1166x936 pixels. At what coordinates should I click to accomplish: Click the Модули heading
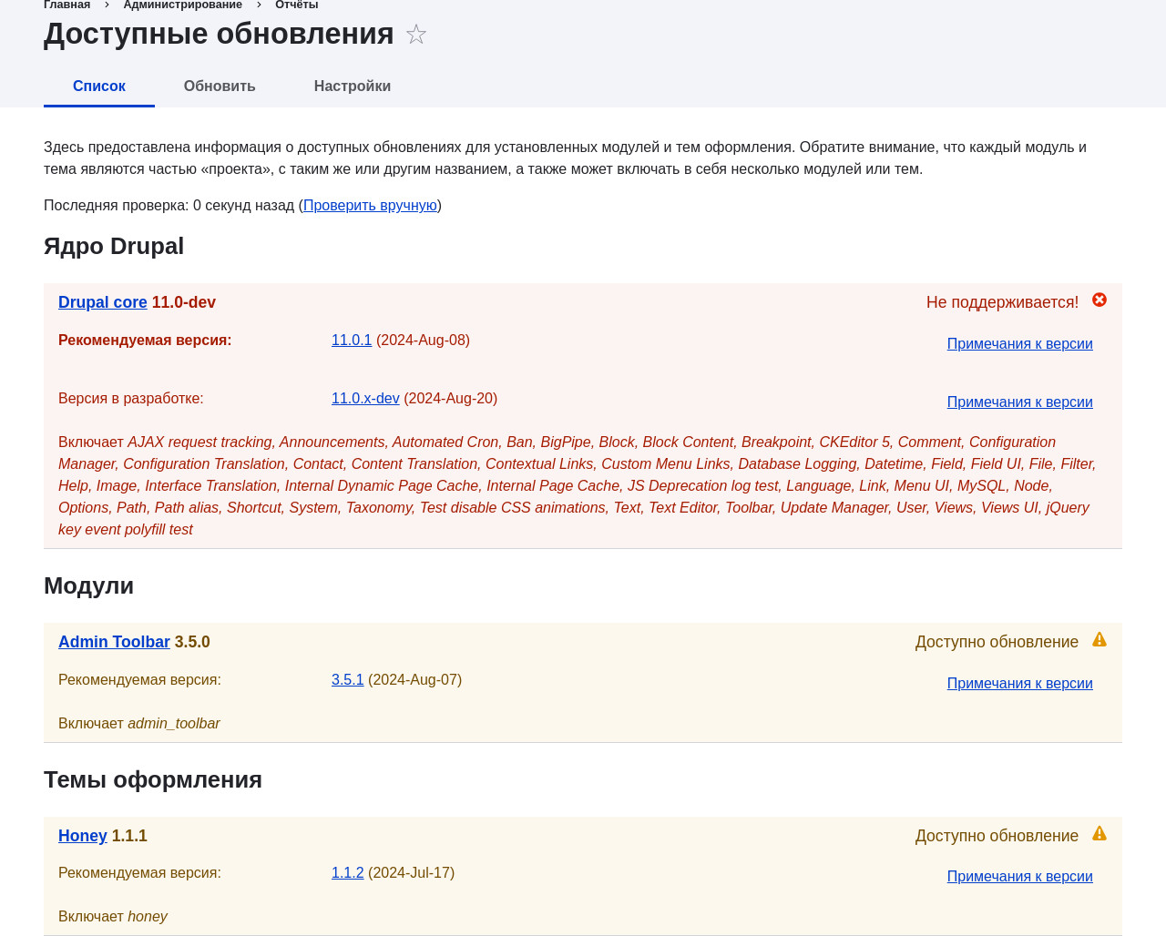pos(88,586)
